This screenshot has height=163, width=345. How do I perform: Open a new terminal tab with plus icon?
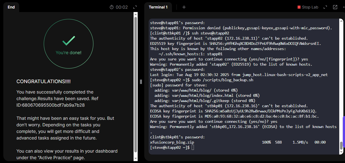tap(184, 7)
